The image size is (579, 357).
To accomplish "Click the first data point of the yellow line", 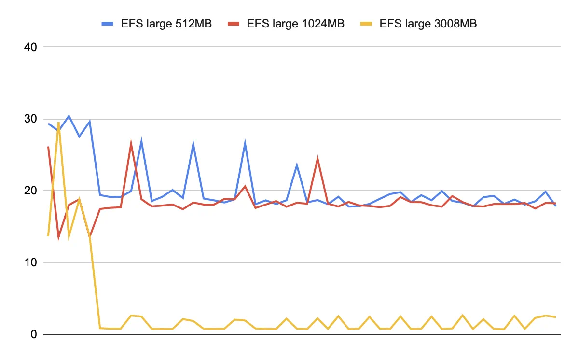I will 48,235.
